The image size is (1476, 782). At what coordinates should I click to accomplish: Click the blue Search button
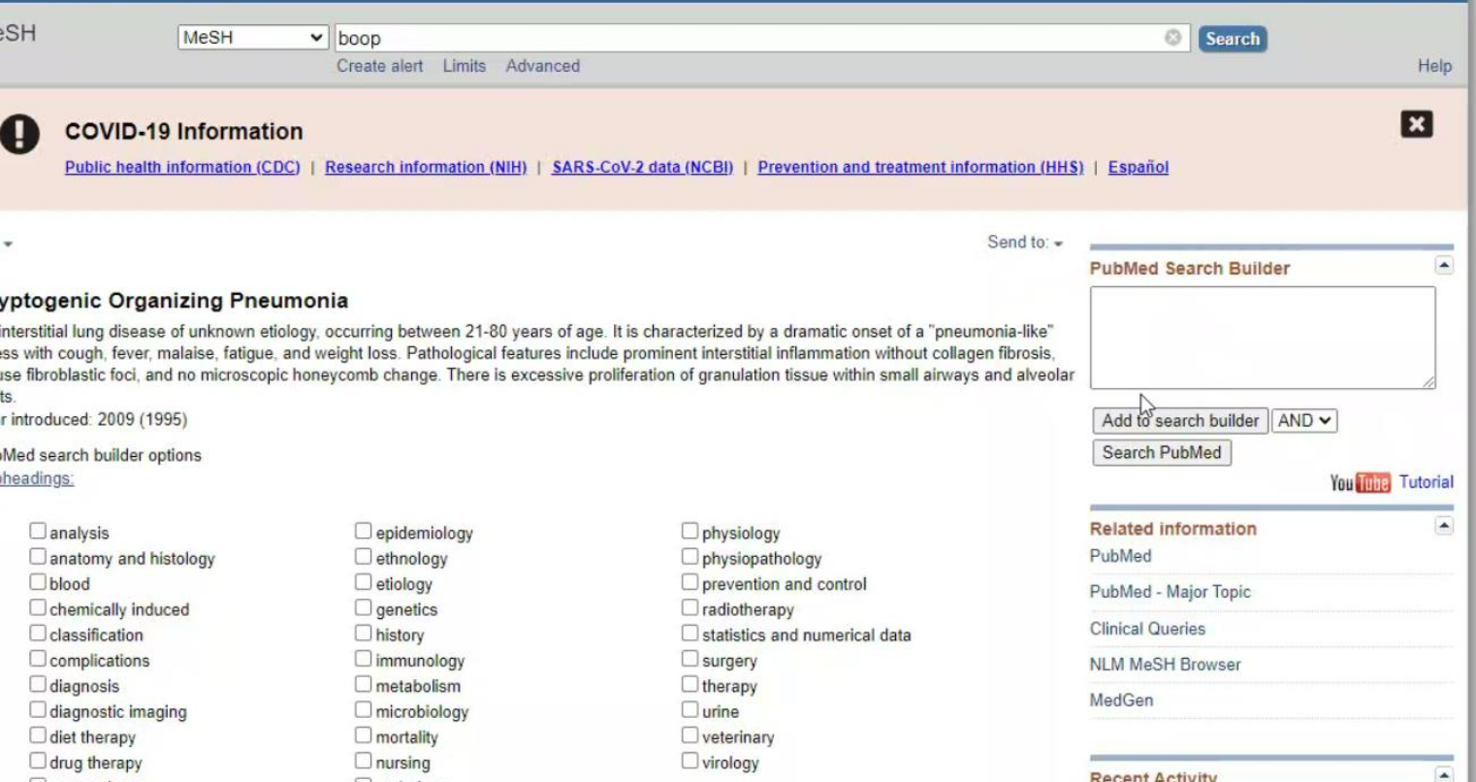point(1233,39)
